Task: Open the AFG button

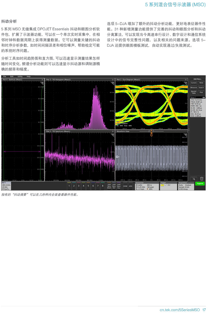Action: coord(130,186)
